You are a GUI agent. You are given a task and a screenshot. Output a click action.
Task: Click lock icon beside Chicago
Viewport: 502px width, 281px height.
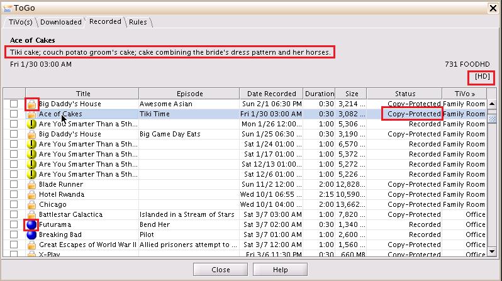(x=31, y=204)
